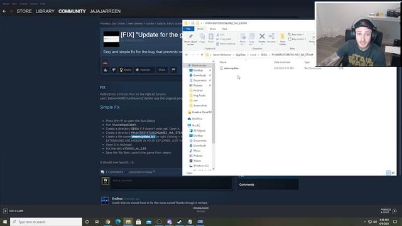
Task: Open Windows (C:) drive in navigation pane
Action: (x=201, y=166)
